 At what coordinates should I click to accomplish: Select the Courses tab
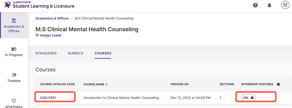click(103, 53)
